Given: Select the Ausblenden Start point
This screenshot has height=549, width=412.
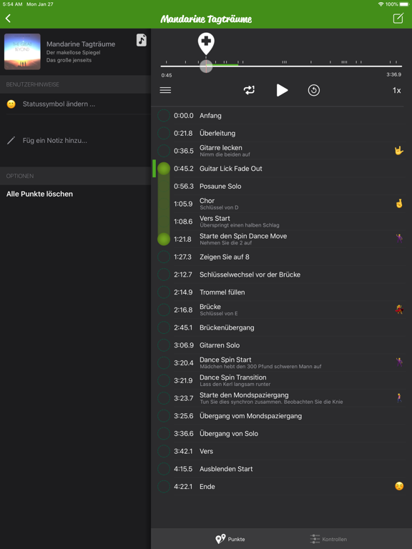Looking at the screenshot, I should pyautogui.click(x=280, y=469).
